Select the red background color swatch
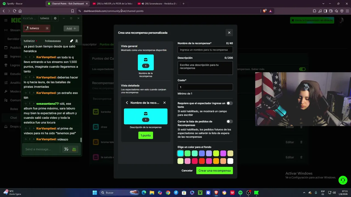 coord(202,161)
